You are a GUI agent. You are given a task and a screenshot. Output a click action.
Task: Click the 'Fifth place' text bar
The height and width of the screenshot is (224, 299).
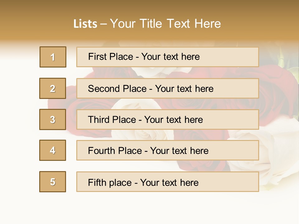pos(168,182)
